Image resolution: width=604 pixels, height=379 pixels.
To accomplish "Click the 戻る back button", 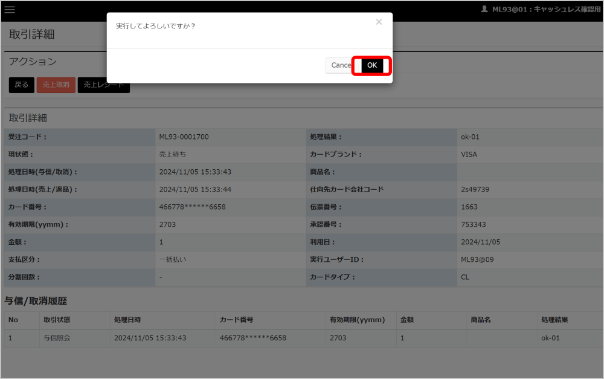I will point(22,85).
